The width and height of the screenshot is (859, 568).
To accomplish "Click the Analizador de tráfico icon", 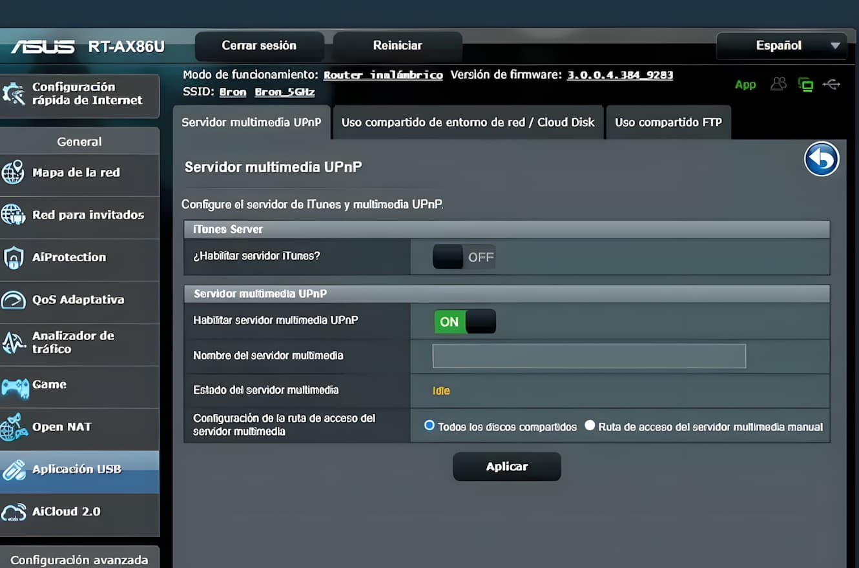I will point(13,342).
